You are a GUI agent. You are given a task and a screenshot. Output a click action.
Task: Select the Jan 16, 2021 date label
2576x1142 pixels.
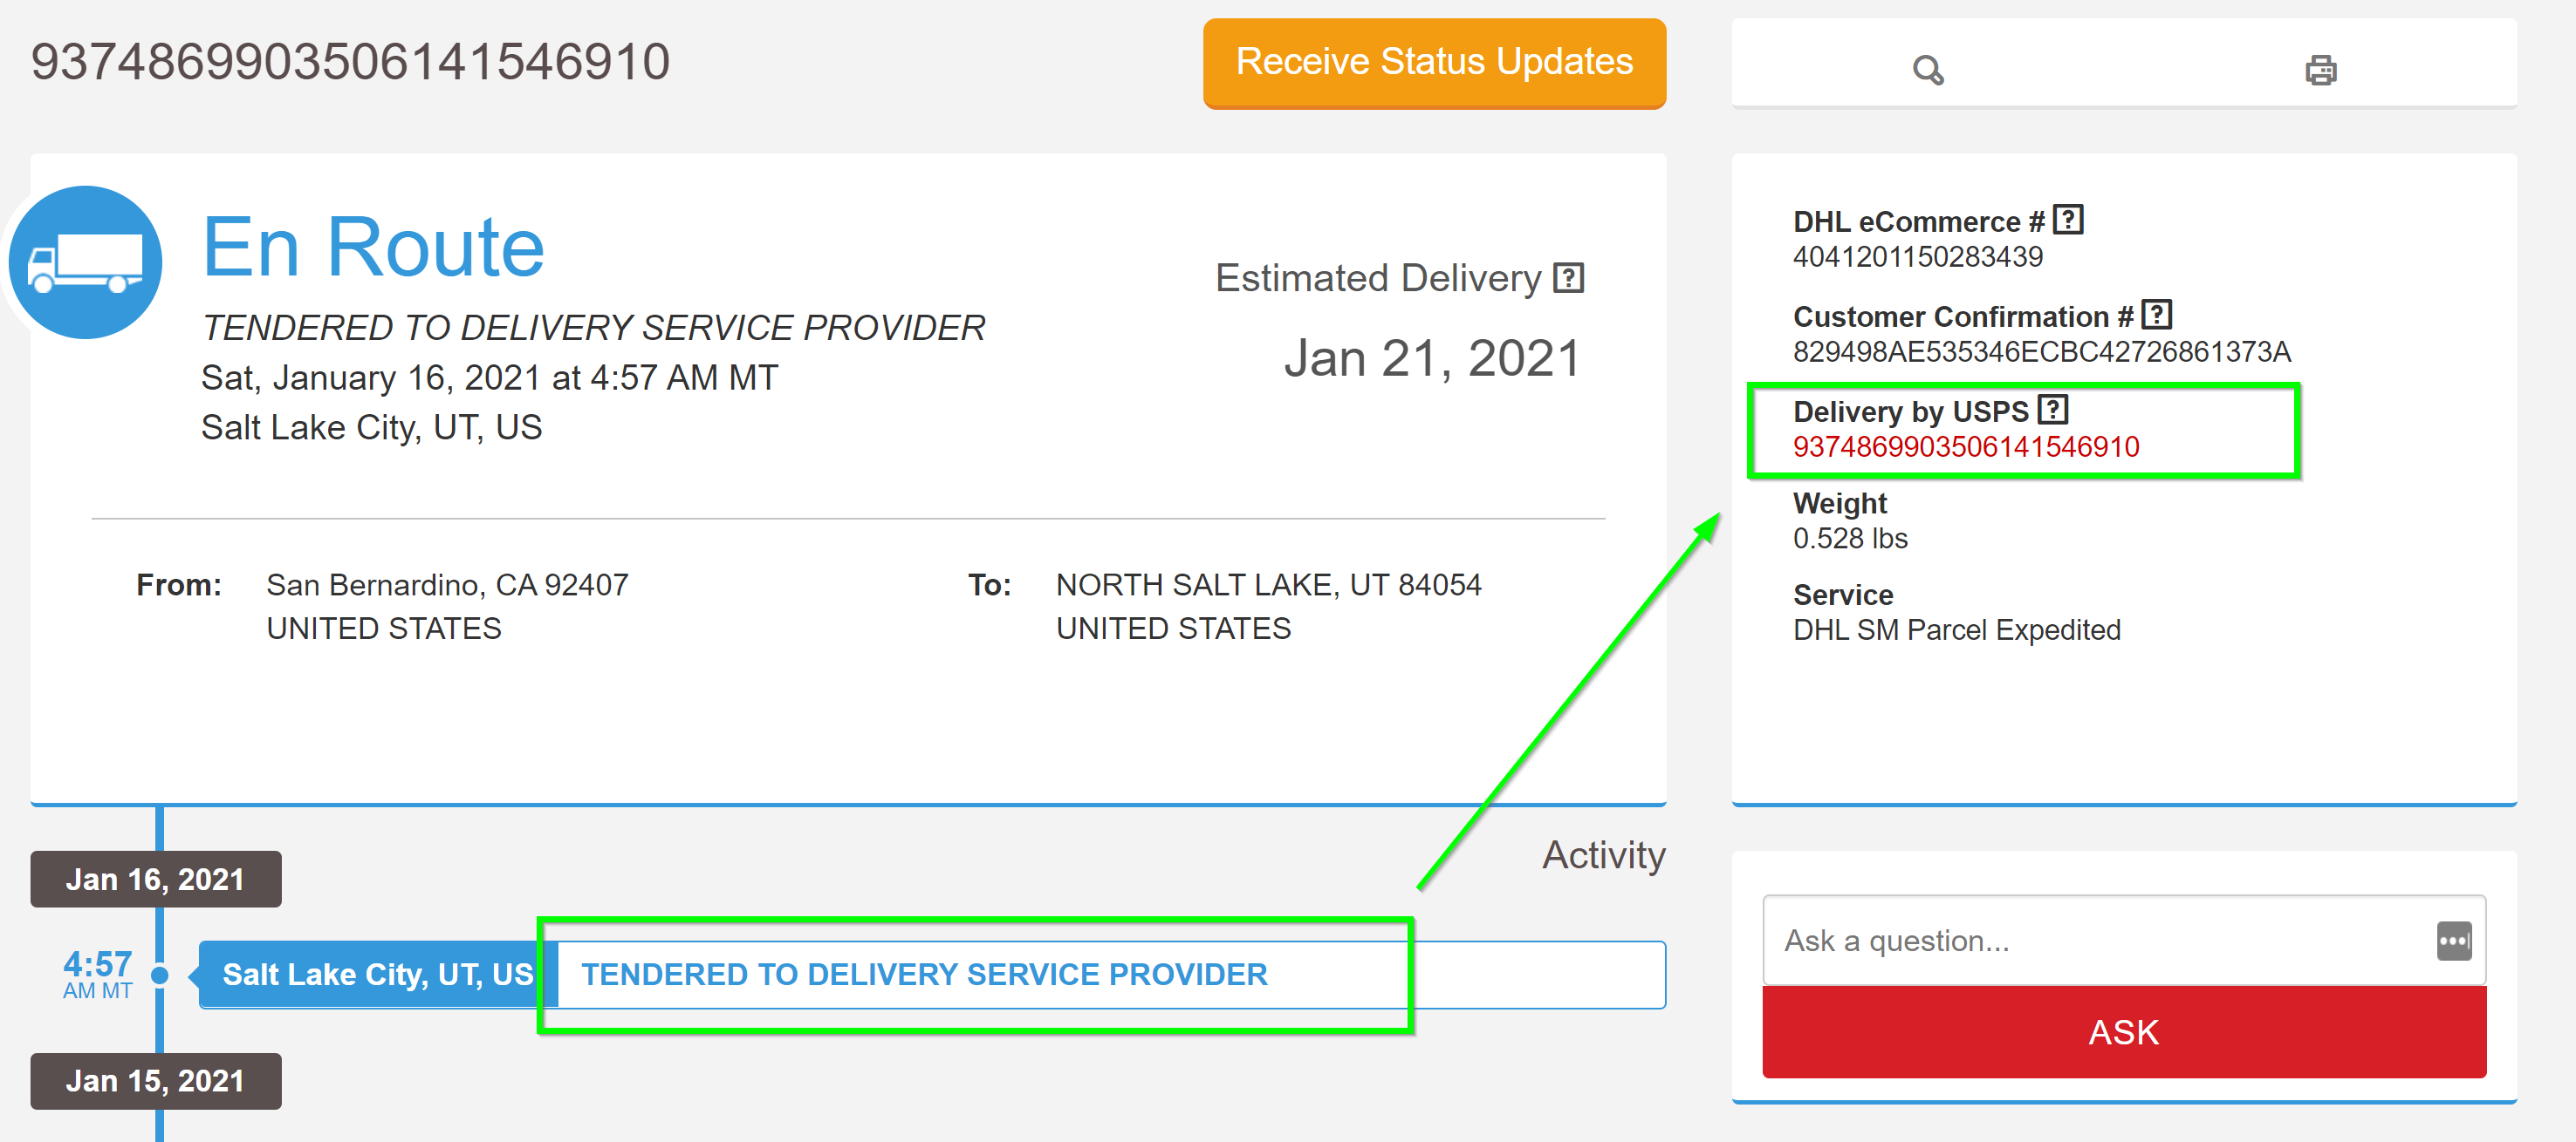[x=155, y=880]
